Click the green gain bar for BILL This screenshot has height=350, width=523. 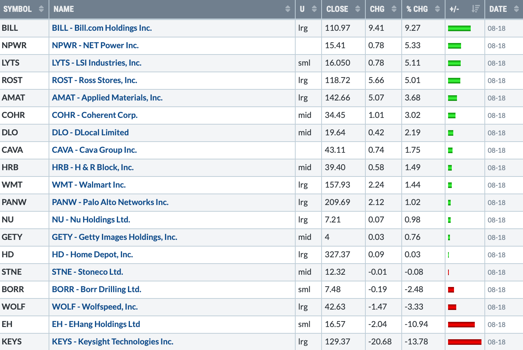(459, 28)
